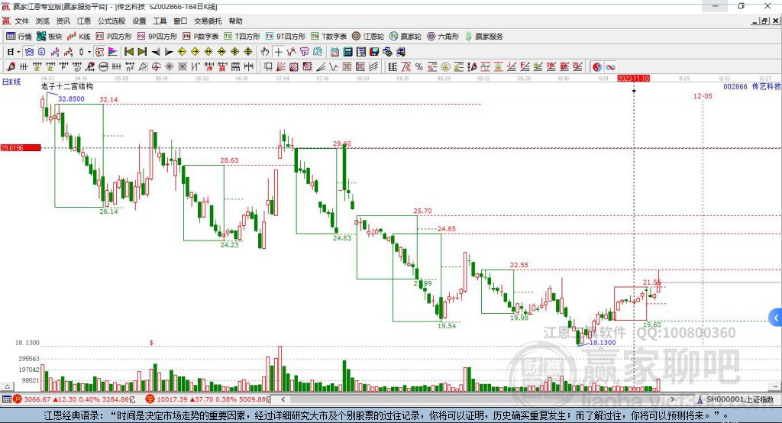
Task: Click the jump-to-last-bar icon
Action: tap(142, 52)
